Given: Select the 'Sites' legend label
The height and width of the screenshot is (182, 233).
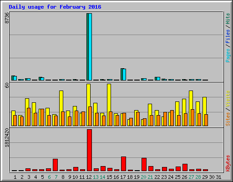Looking at the screenshot, I should tap(228, 119).
